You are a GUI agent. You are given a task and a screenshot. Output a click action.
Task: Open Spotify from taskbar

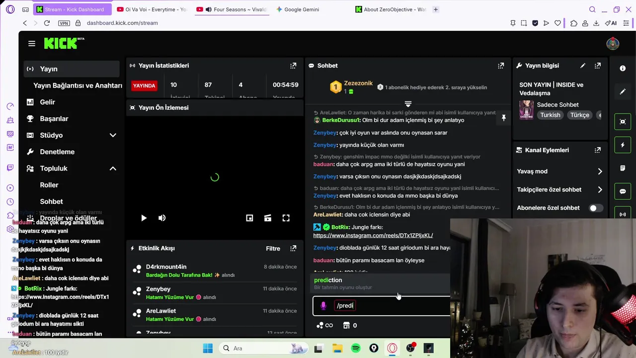(356, 348)
